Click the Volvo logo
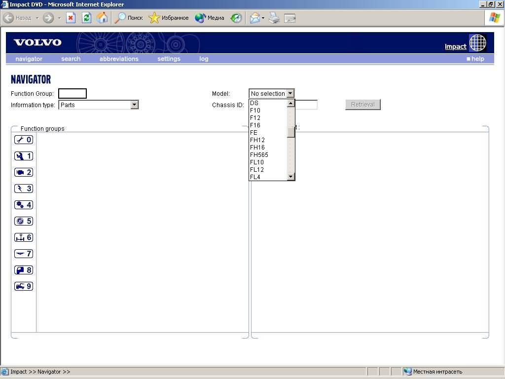The image size is (505, 379). click(37, 42)
